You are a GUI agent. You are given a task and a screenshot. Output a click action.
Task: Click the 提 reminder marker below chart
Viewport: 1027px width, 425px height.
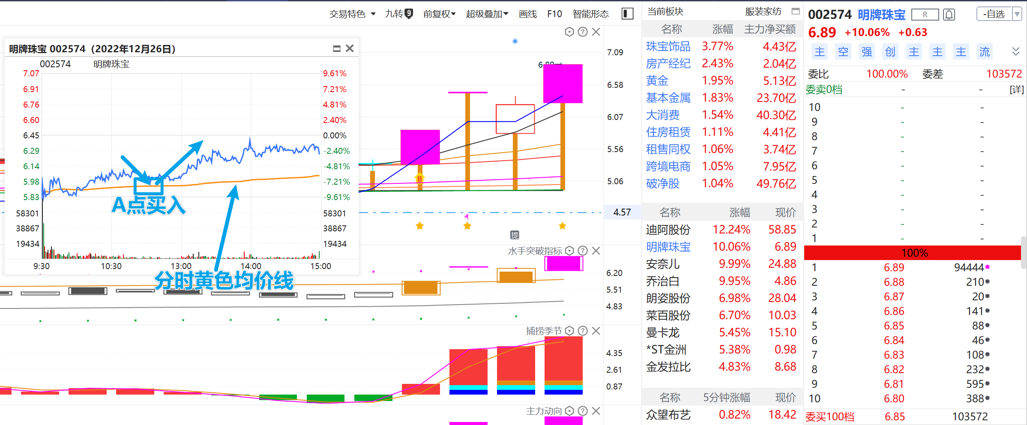[515, 235]
